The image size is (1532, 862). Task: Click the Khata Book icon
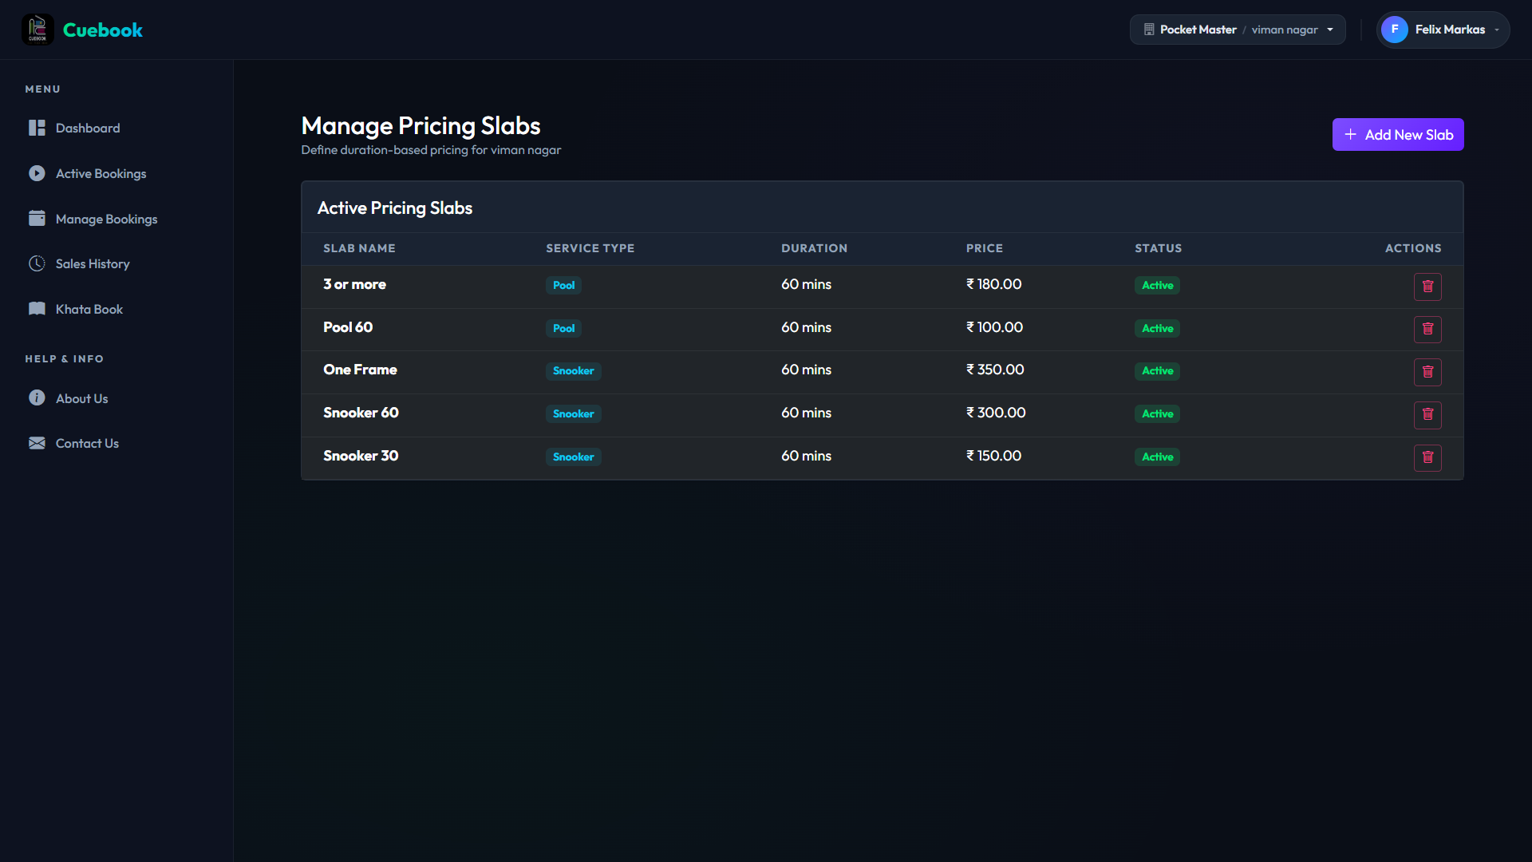tap(37, 309)
